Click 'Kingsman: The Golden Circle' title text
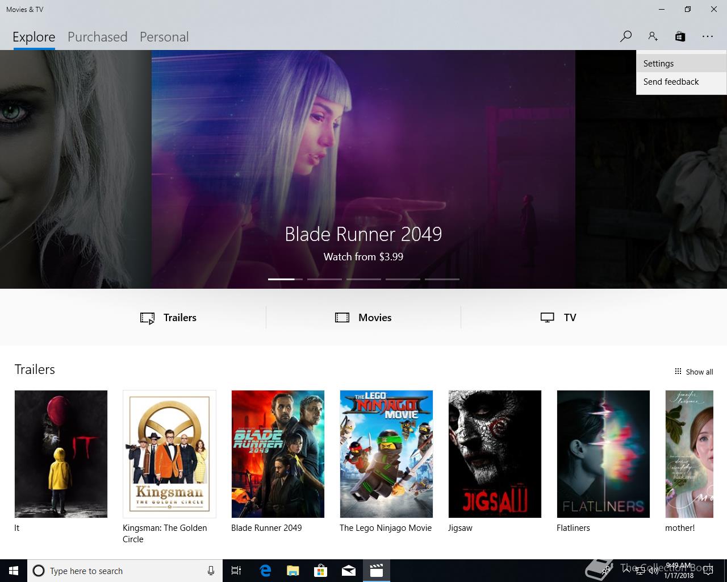The image size is (727, 582). tap(165, 534)
